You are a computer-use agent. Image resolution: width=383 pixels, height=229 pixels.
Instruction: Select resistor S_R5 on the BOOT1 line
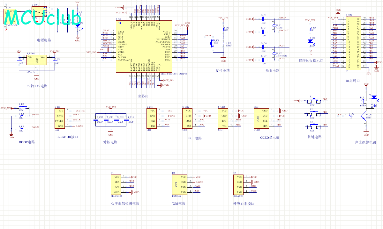tap(21, 129)
